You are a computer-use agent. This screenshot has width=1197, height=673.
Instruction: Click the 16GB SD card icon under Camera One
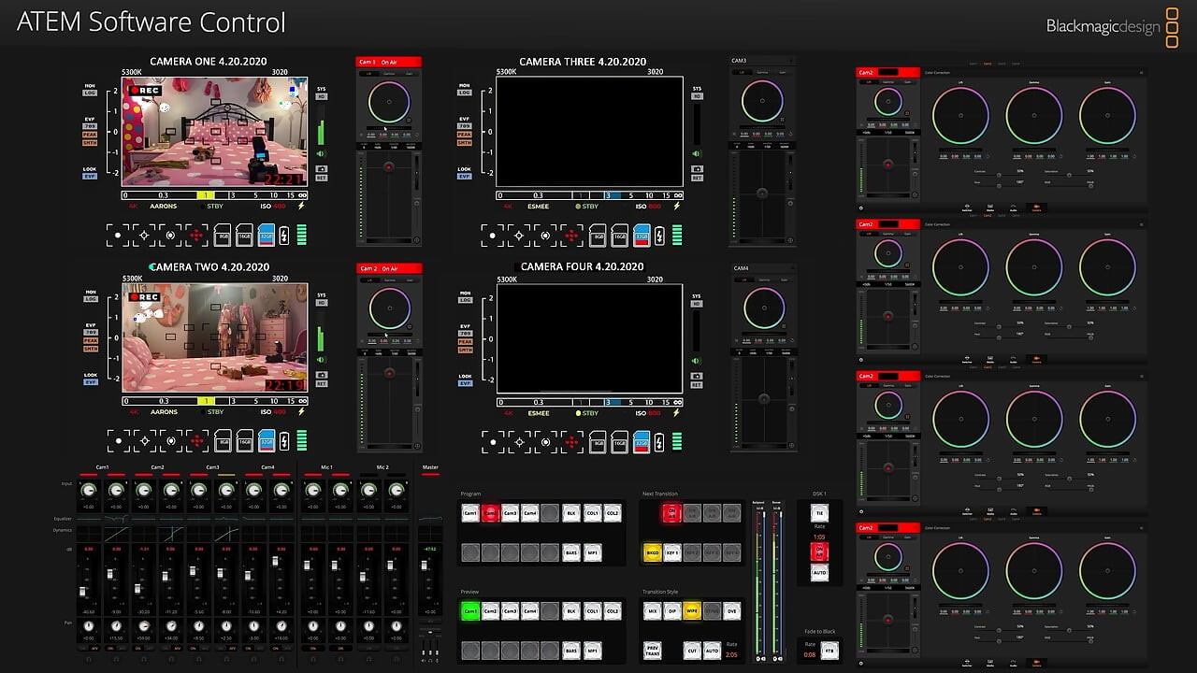pyautogui.click(x=244, y=235)
